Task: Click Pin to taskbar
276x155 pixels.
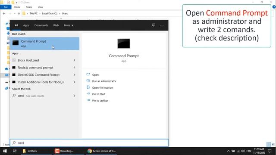Action: tap(100, 100)
